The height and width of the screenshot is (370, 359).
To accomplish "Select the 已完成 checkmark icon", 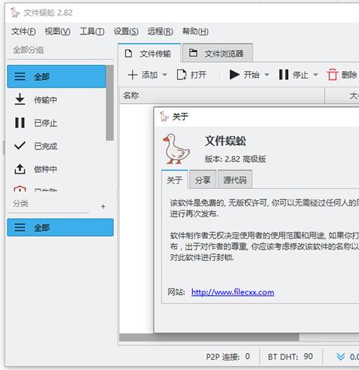I will tap(20, 146).
